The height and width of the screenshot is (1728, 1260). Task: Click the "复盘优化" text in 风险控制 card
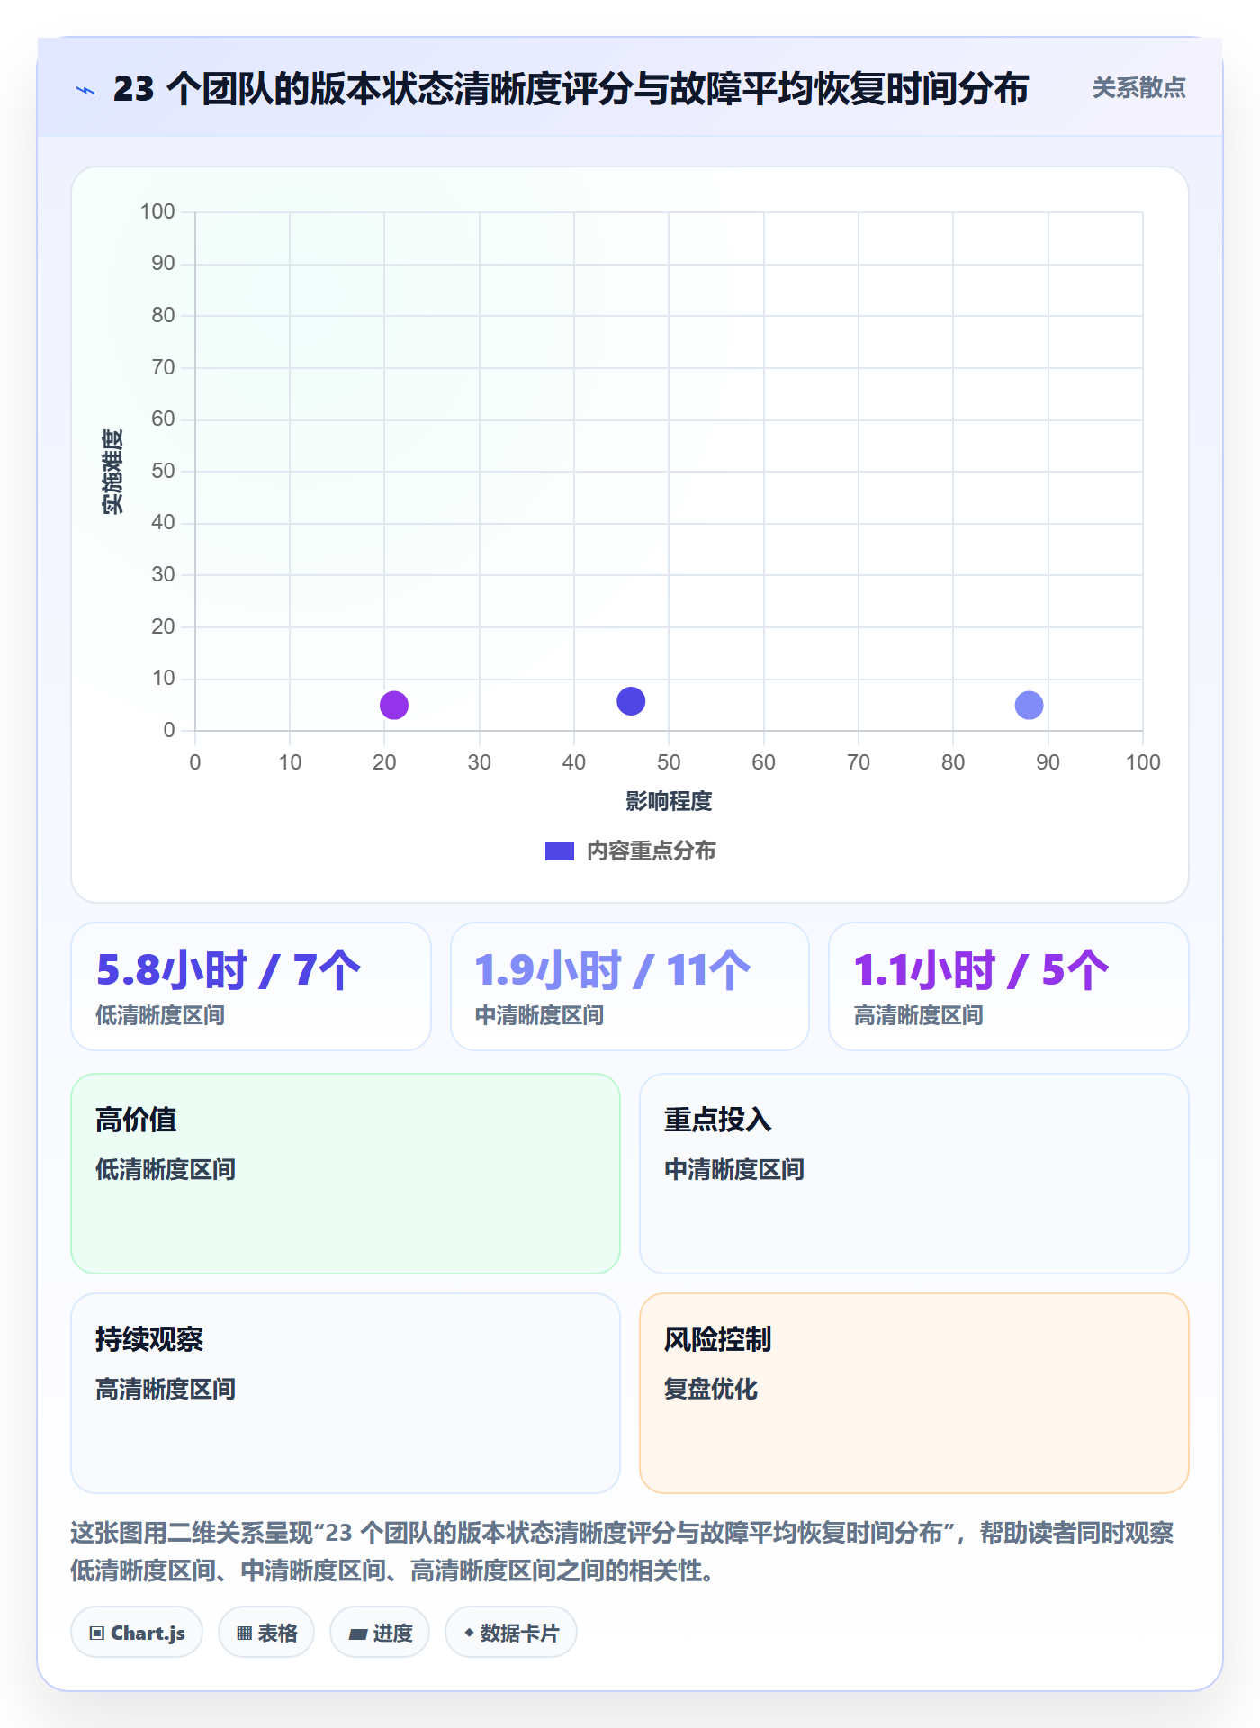click(711, 1390)
